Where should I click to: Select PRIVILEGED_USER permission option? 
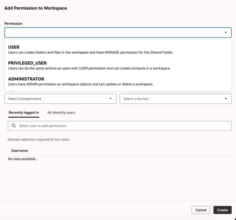pyautogui.click(x=27, y=63)
